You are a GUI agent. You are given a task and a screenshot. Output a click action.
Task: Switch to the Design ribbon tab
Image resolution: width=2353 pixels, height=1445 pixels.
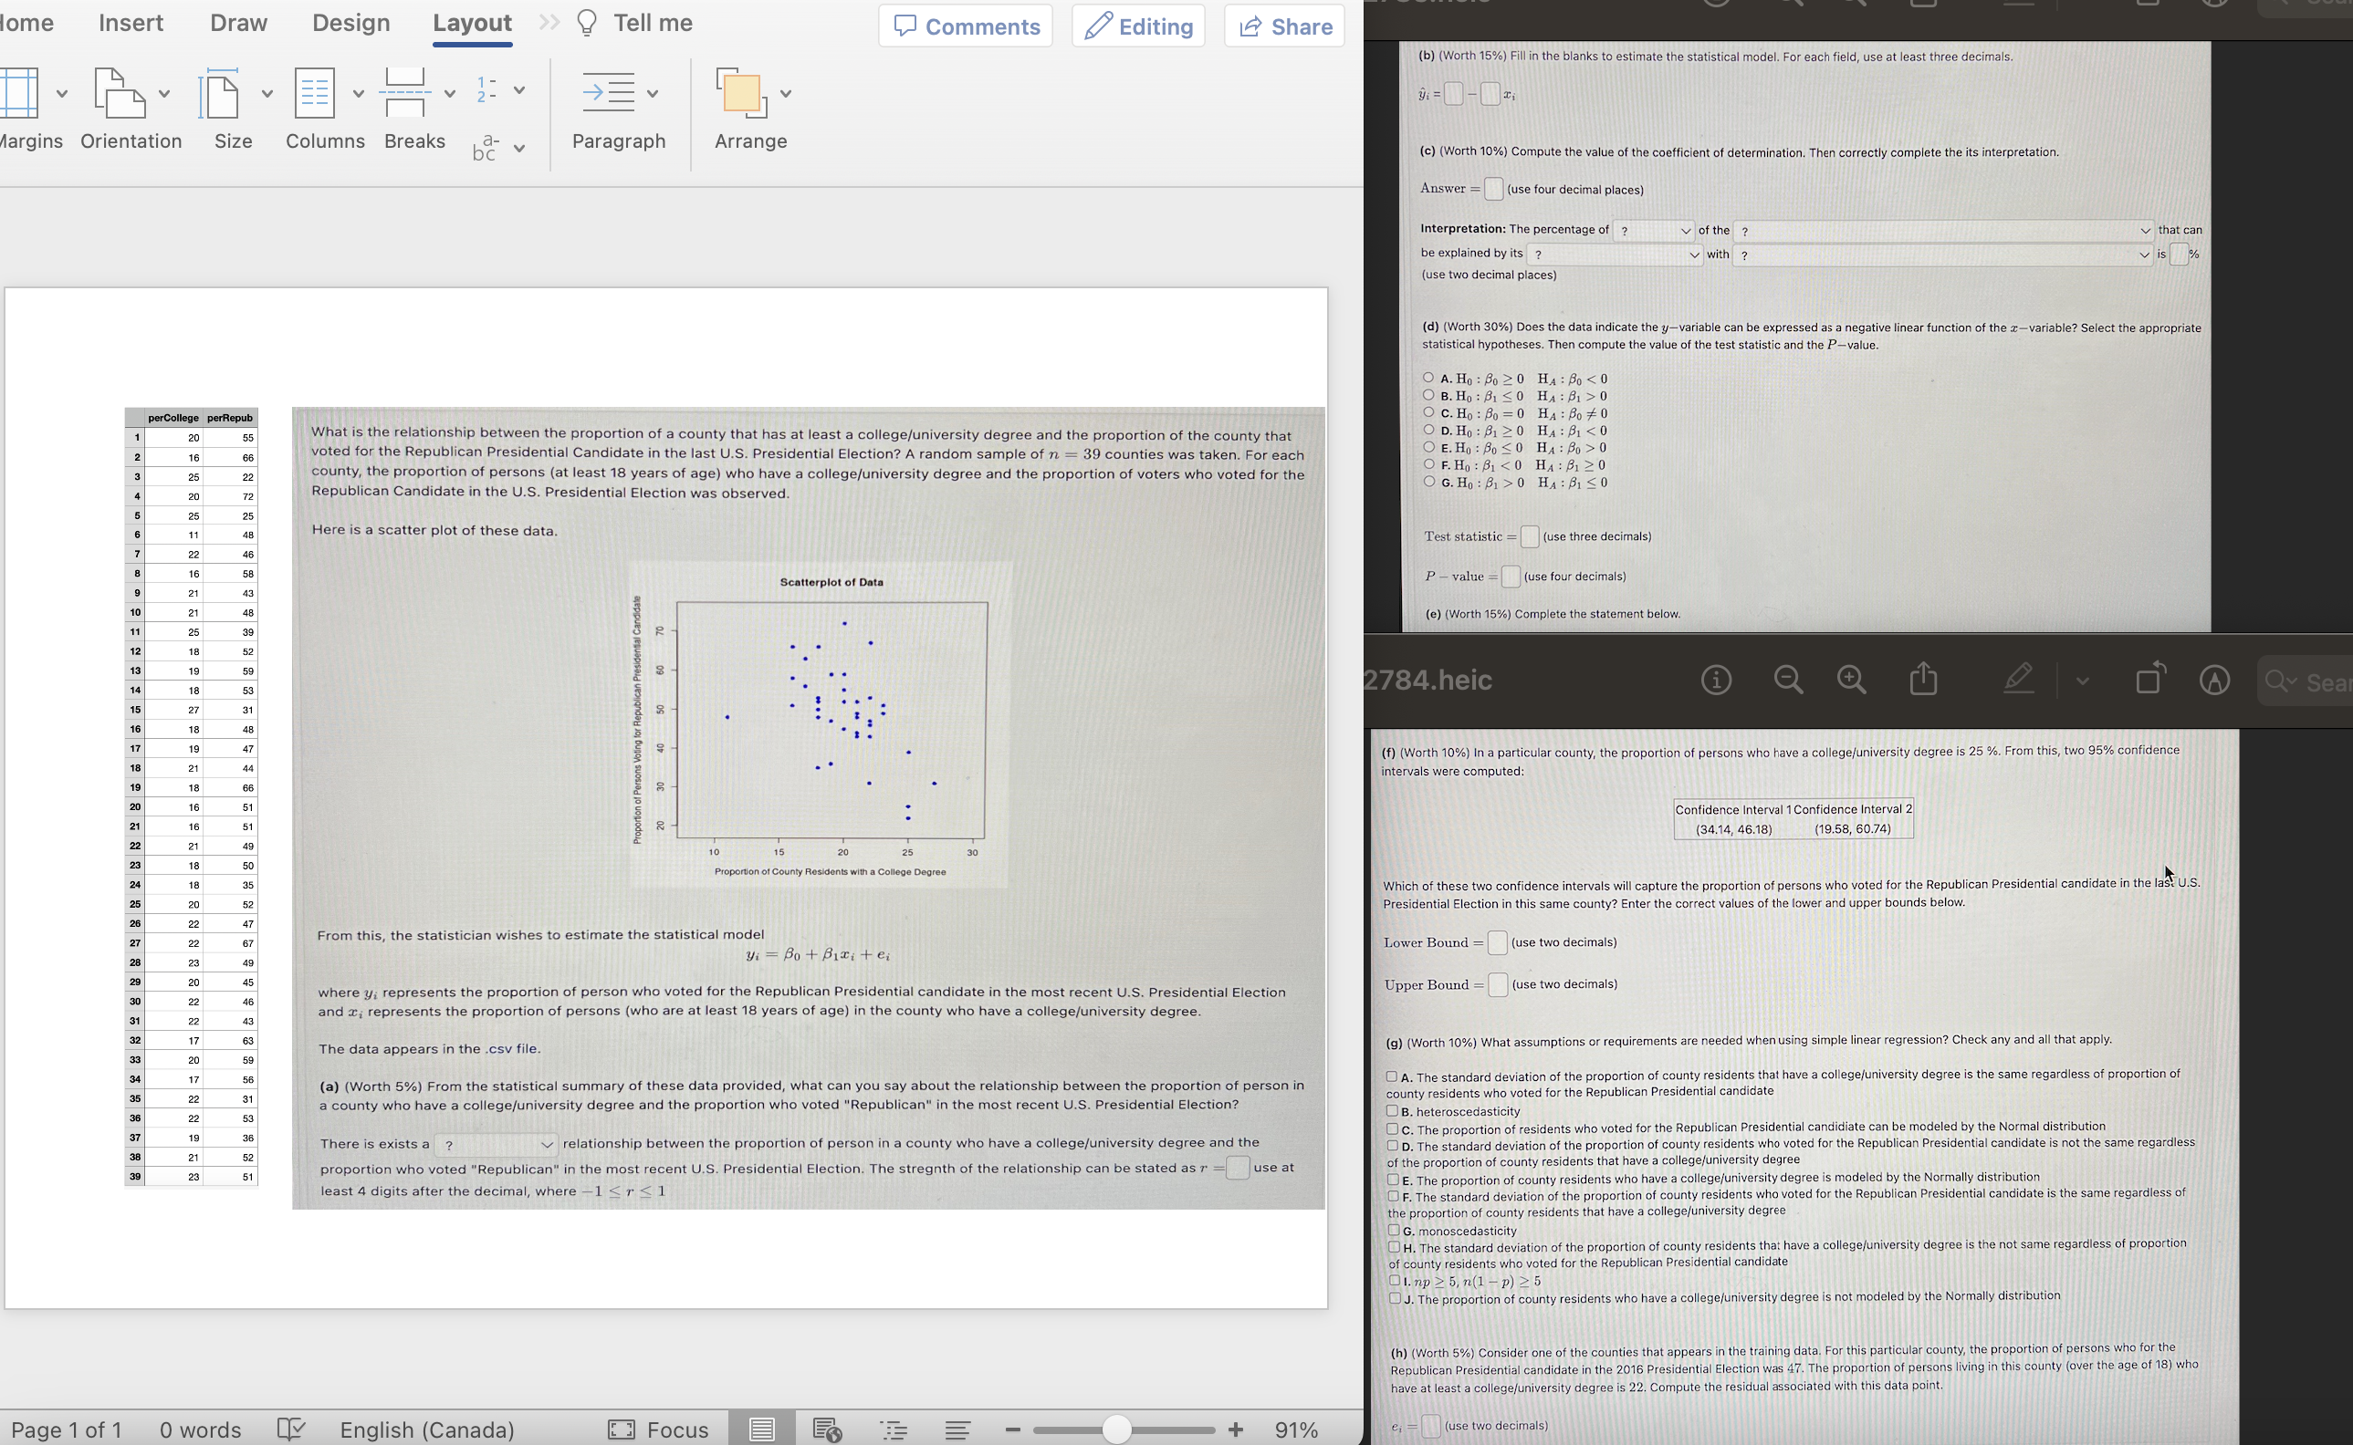pyautogui.click(x=350, y=23)
